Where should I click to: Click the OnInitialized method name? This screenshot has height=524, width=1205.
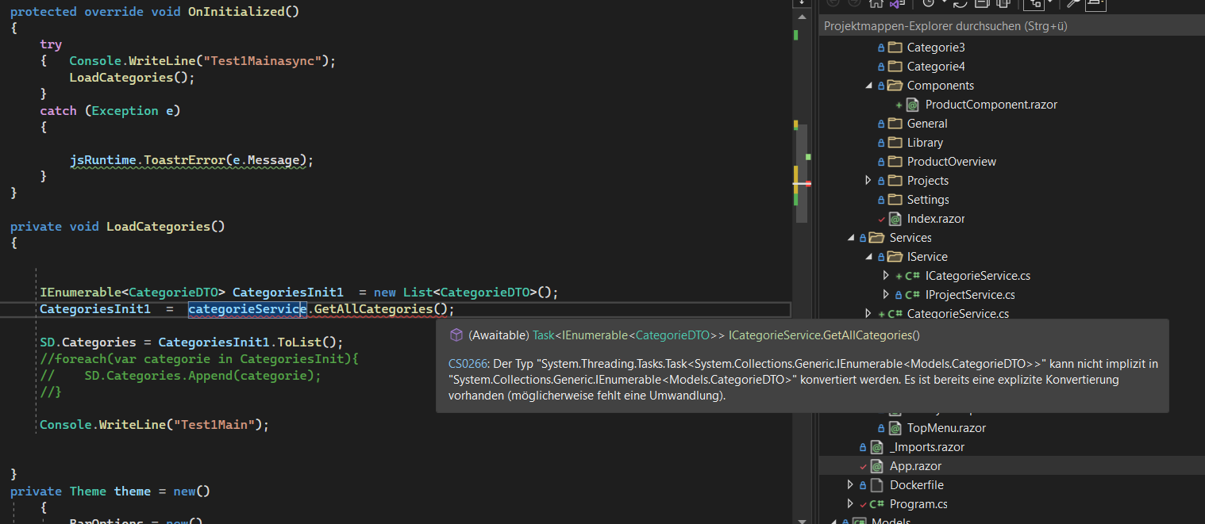point(235,12)
